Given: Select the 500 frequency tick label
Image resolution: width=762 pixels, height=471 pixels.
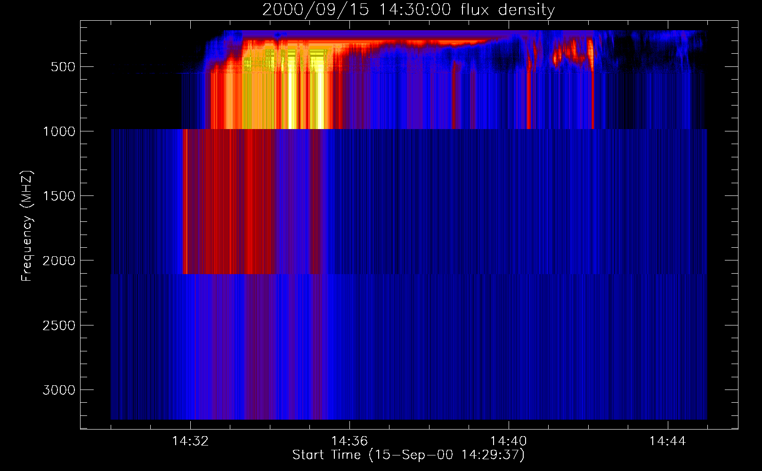Looking at the screenshot, I should (x=63, y=67).
